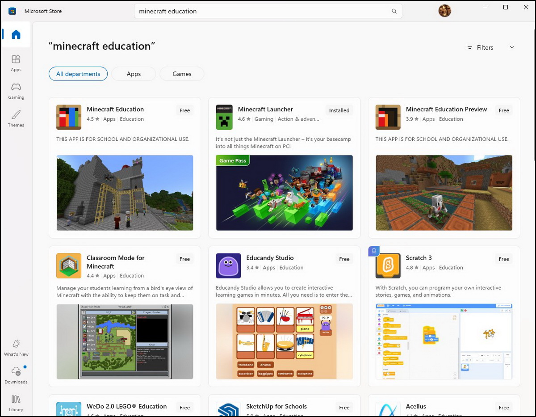Click the Classroom Mode for Minecraft icon
The height and width of the screenshot is (417, 536).
69,266
